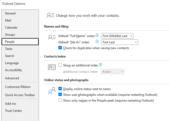Open the Advanced options category

20,78
